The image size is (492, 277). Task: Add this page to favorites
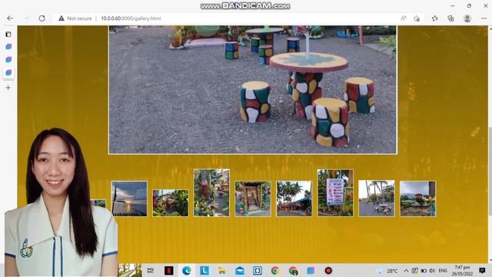click(417, 18)
